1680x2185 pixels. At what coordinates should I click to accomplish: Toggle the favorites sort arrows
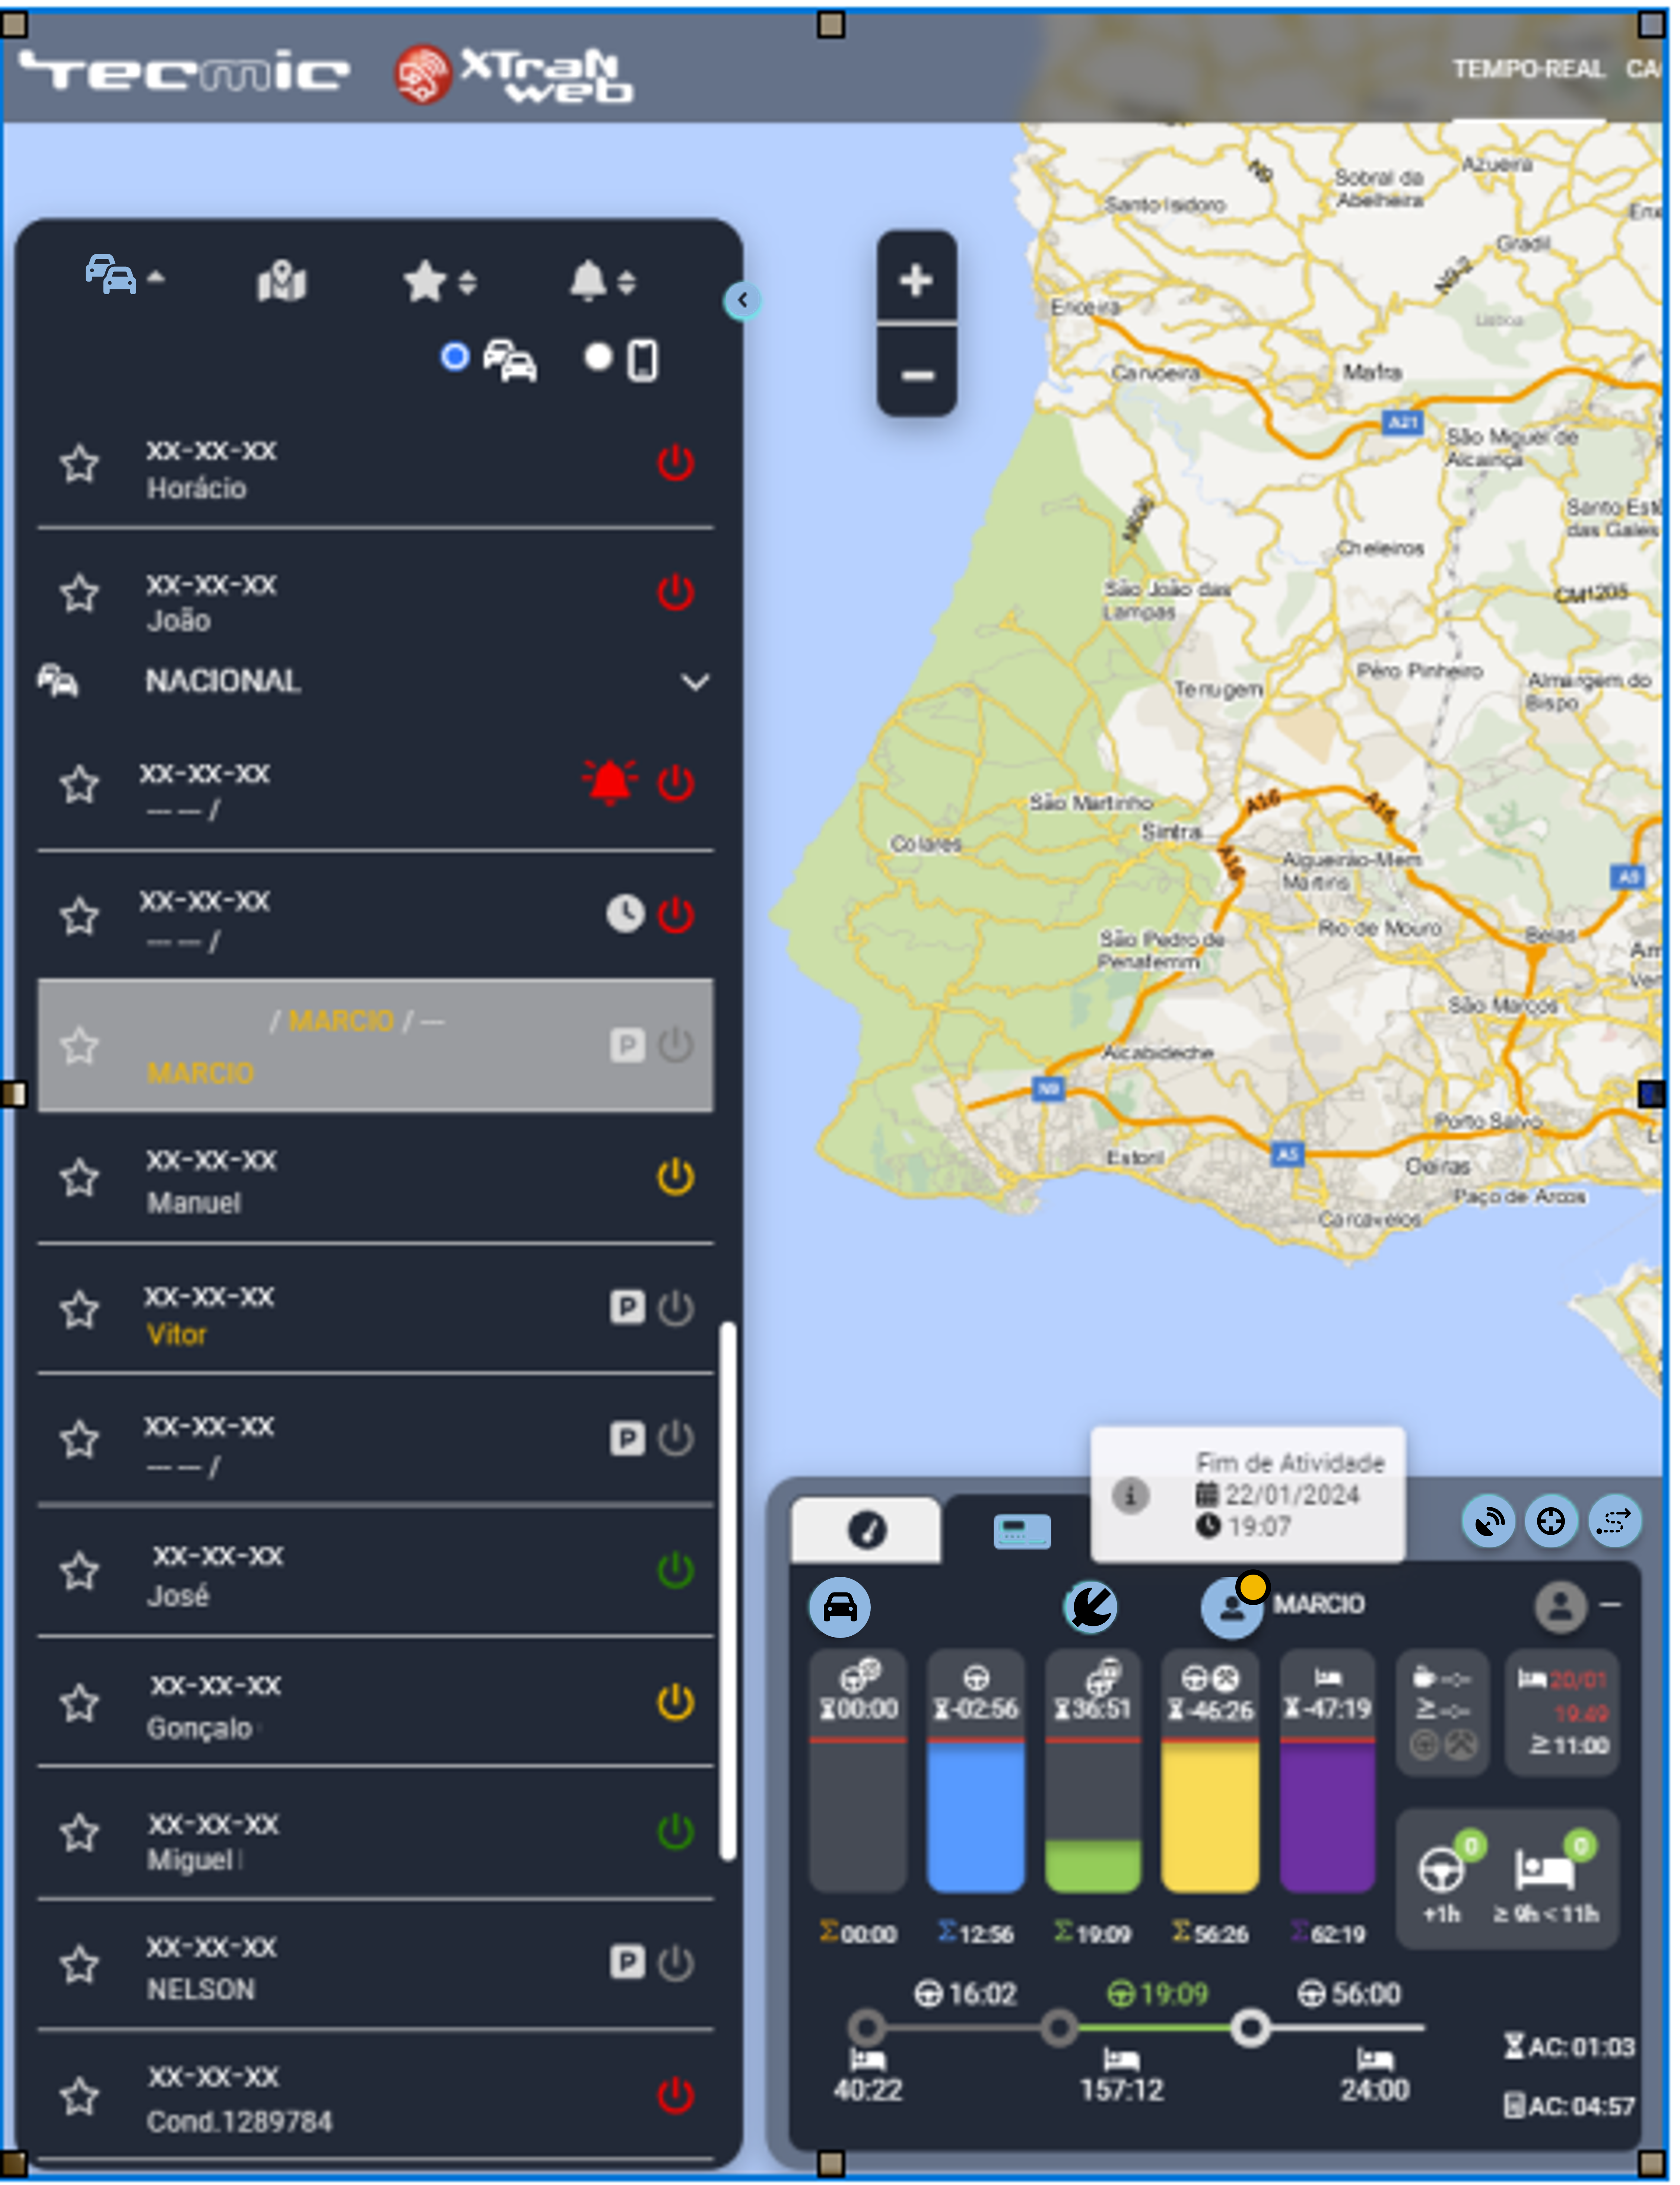tap(467, 283)
